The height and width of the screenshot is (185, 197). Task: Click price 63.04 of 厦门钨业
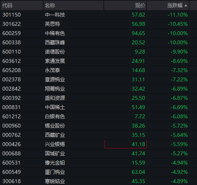(138, 172)
